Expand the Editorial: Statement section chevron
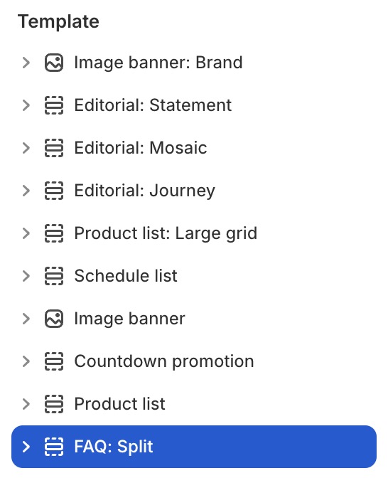Viewport: 388px width, 478px height. click(x=26, y=105)
